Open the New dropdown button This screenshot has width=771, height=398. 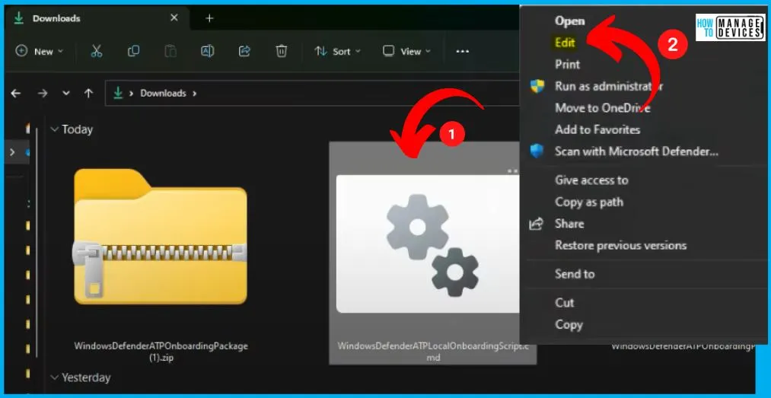click(x=40, y=51)
